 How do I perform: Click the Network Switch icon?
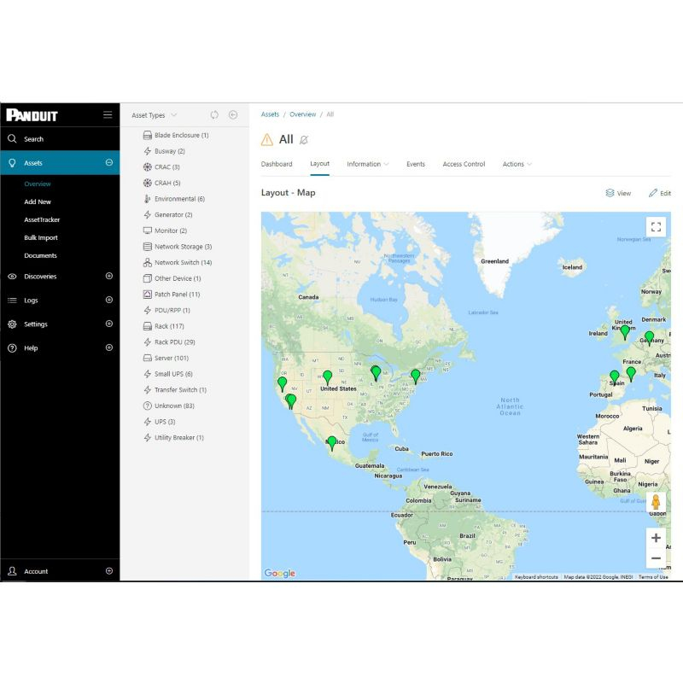[x=148, y=263]
